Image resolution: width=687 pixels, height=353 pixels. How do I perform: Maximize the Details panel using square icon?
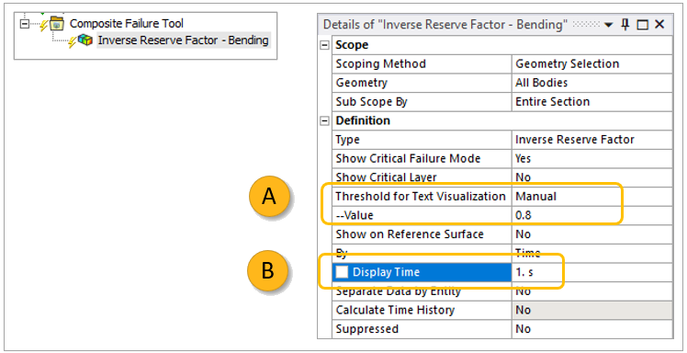642,26
